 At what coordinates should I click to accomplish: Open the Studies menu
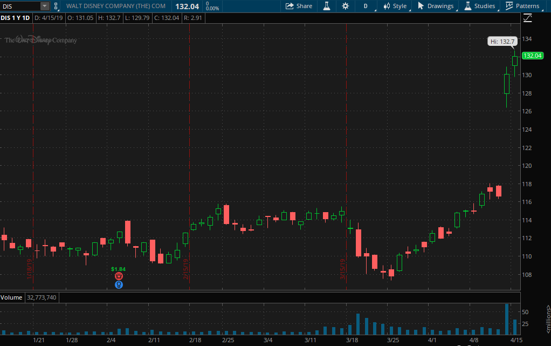point(480,6)
